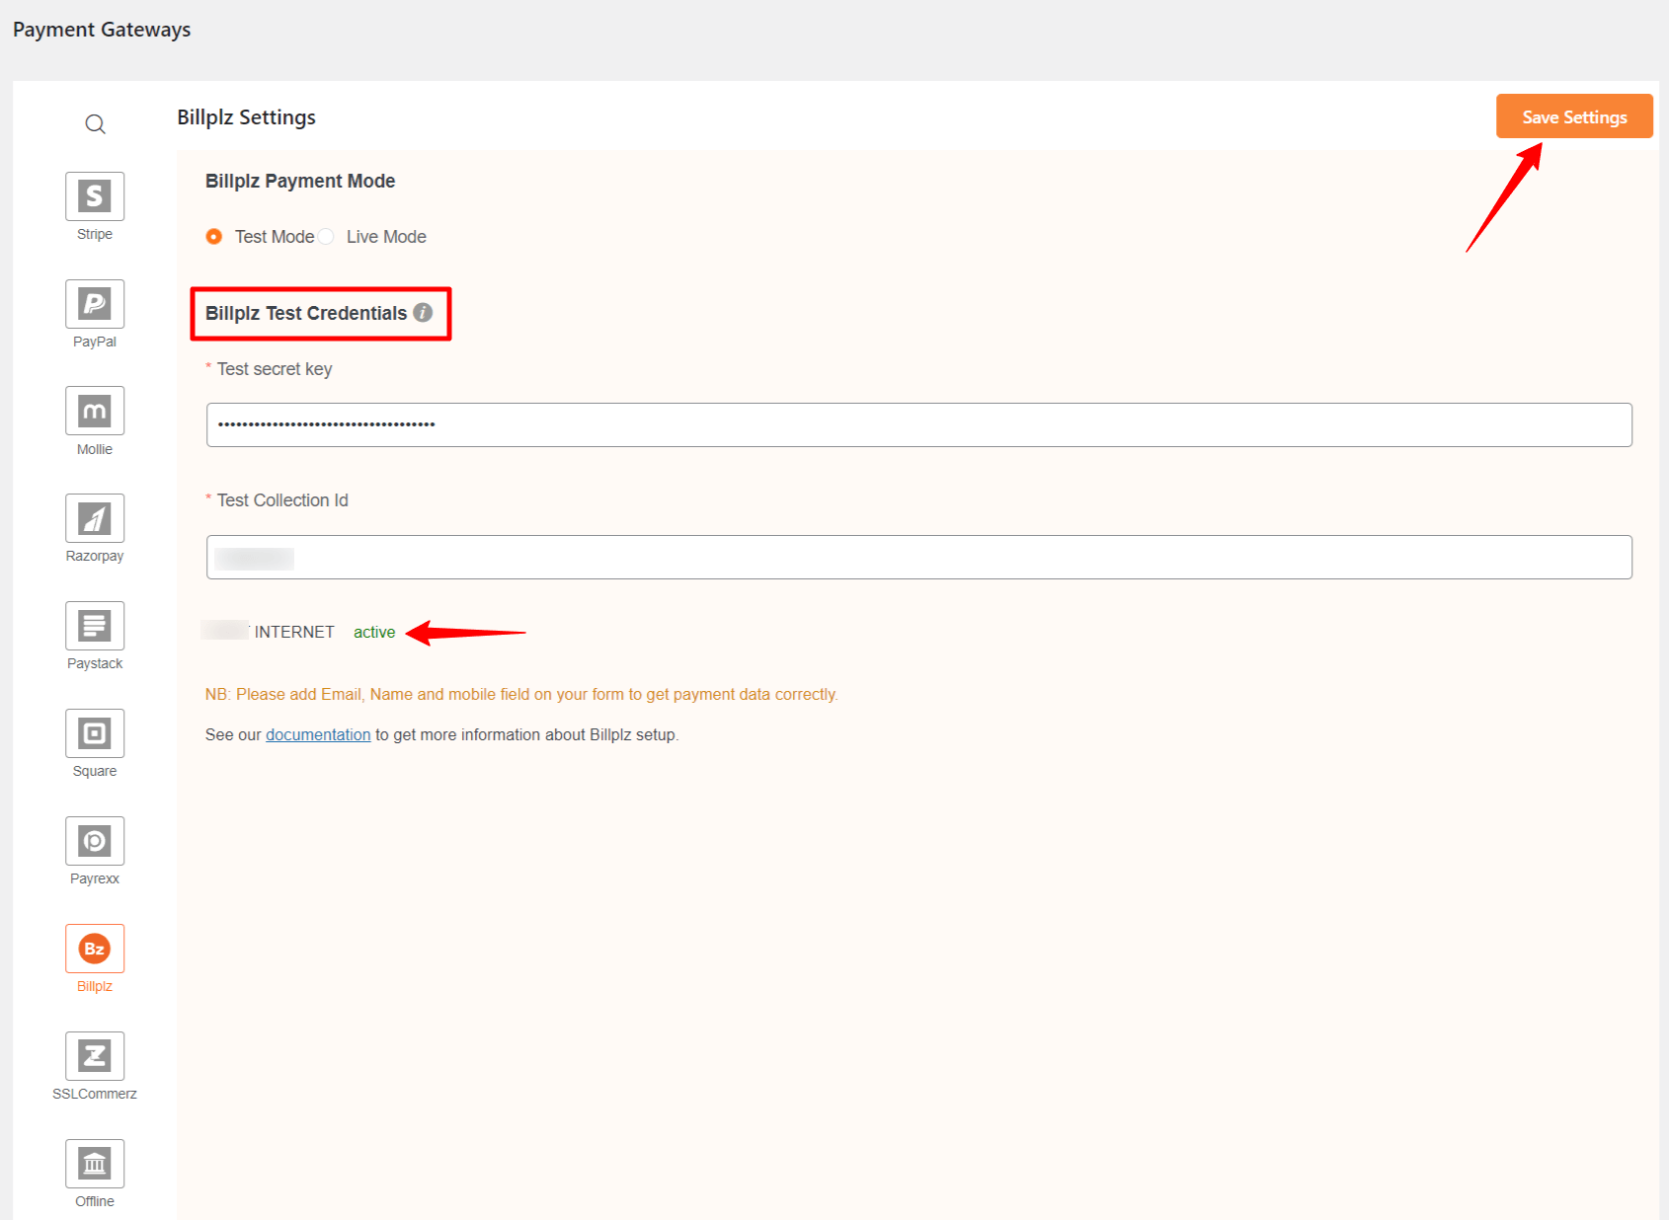Open the SSLCommerz gateway settings

pos(95,1056)
